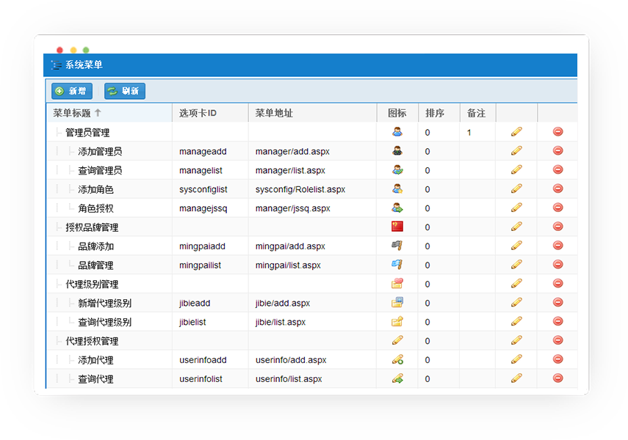
Task: Click the 排序 column header
Action: [435, 113]
